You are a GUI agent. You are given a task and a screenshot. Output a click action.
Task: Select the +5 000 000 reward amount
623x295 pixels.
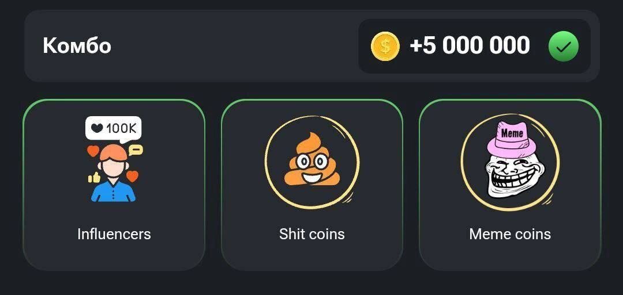[470, 45]
